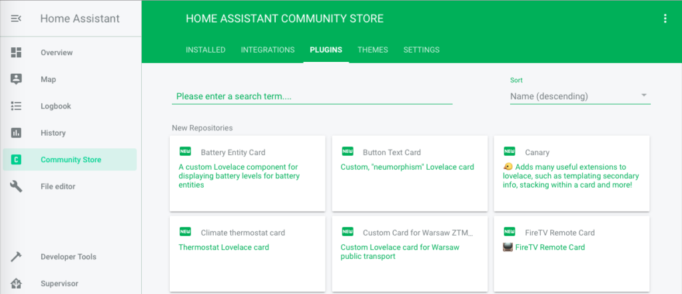Open Community Store in the sidebar
682x294 pixels.
click(69, 160)
